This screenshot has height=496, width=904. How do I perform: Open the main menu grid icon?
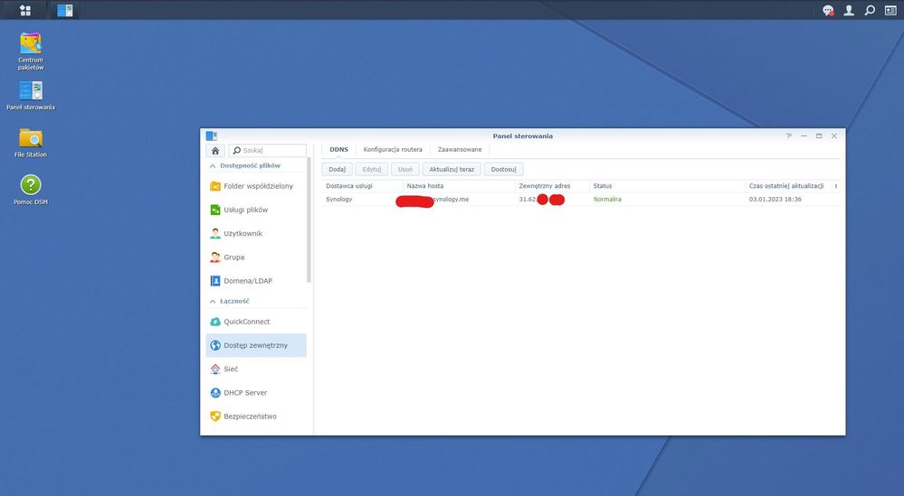click(x=24, y=10)
